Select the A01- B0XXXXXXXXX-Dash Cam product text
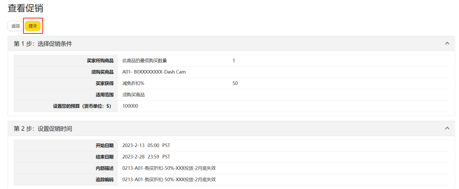The height and width of the screenshot is (189, 459). tap(154, 72)
